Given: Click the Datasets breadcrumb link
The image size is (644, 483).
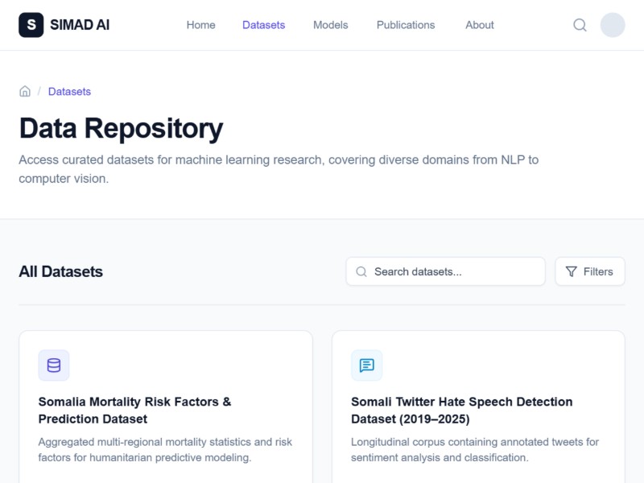Looking at the screenshot, I should tap(69, 91).
